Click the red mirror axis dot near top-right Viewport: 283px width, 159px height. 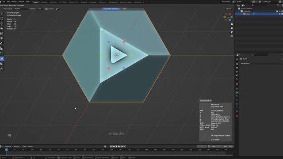(x=124, y=42)
